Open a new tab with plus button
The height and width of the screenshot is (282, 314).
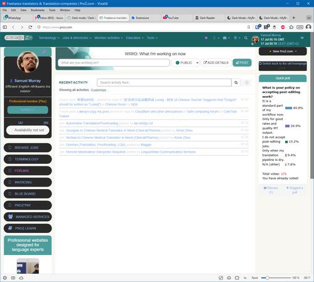pyautogui.click(x=294, y=18)
